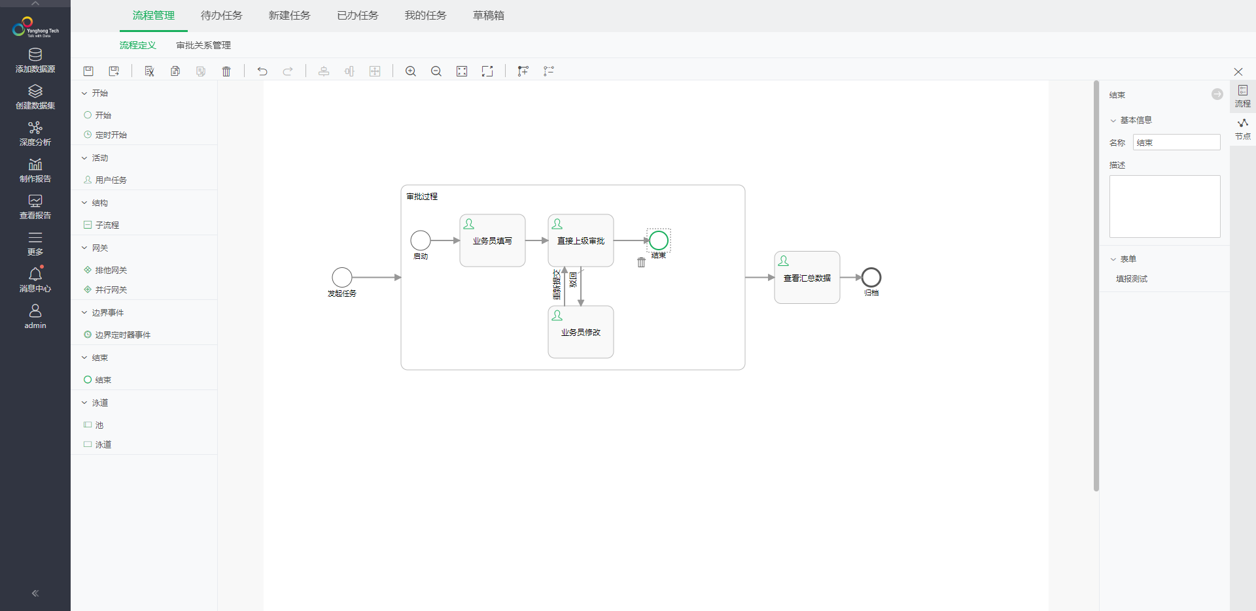The height and width of the screenshot is (611, 1256).
Task: Click the 名称 input field
Action: click(1176, 142)
